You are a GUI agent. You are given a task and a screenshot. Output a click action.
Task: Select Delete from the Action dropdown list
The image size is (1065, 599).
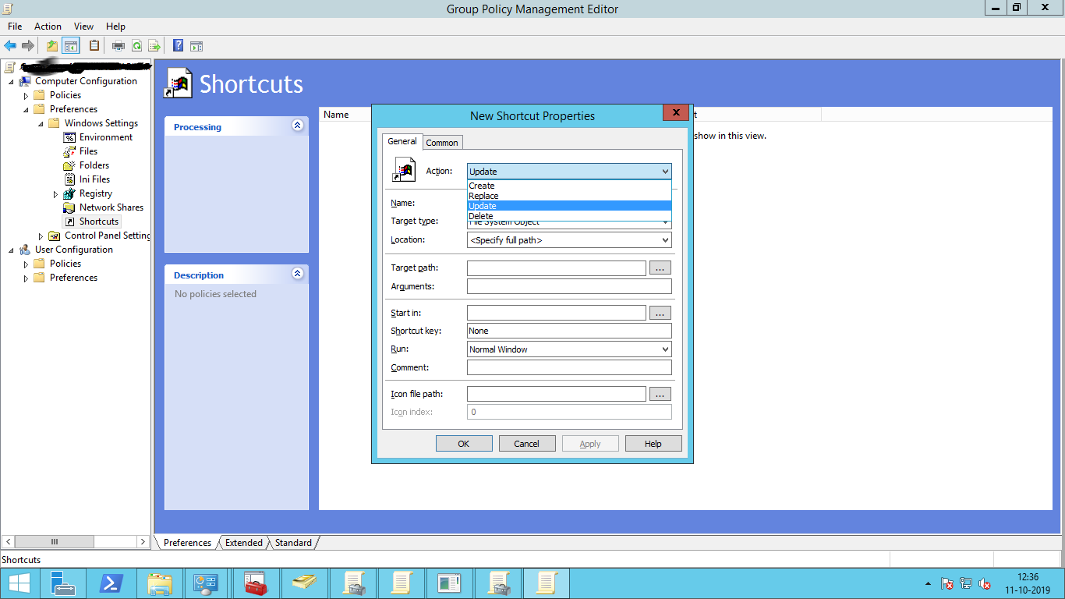[x=481, y=216]
